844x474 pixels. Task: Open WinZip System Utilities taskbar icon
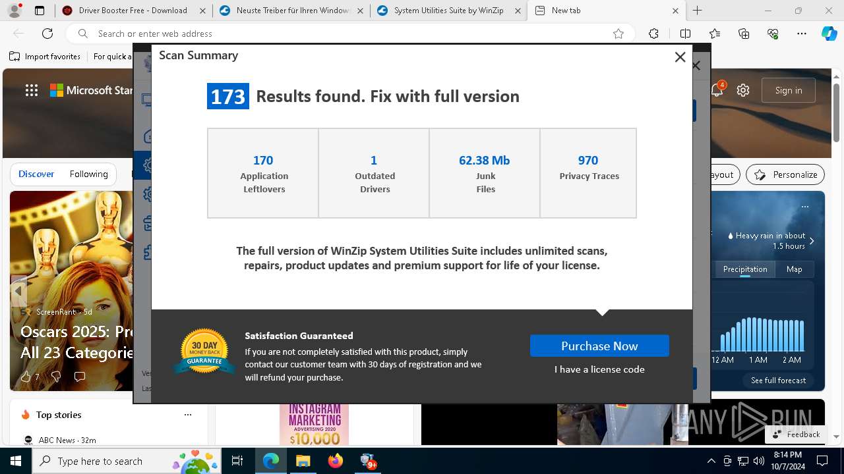point(368,461)
